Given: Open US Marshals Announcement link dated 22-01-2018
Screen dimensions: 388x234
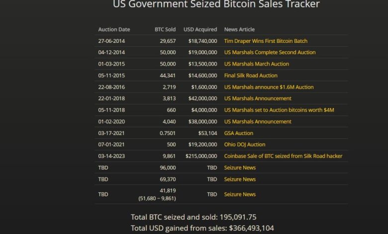Looking at the screenshot, I should click(x=258, y=99).
